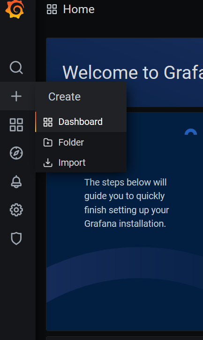Open the Alerting bell icon
The image size is (203, 340).
pyautogui.click(x=16, y=182)
